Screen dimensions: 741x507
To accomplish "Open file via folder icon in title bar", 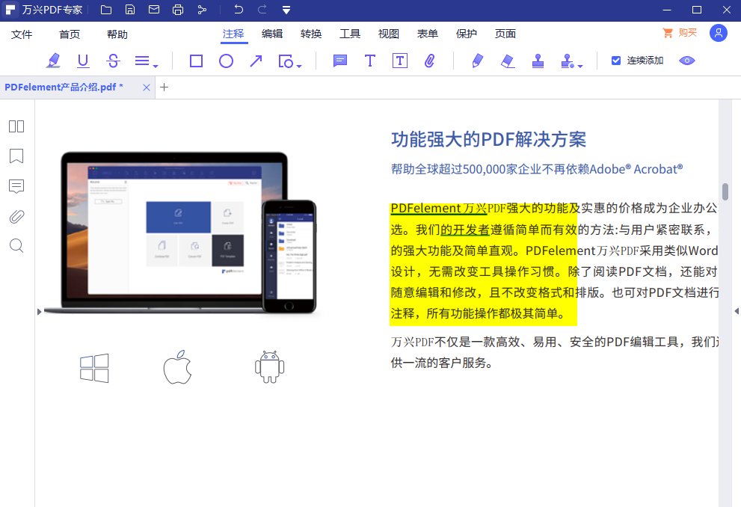I will click(x=106, y=10).
